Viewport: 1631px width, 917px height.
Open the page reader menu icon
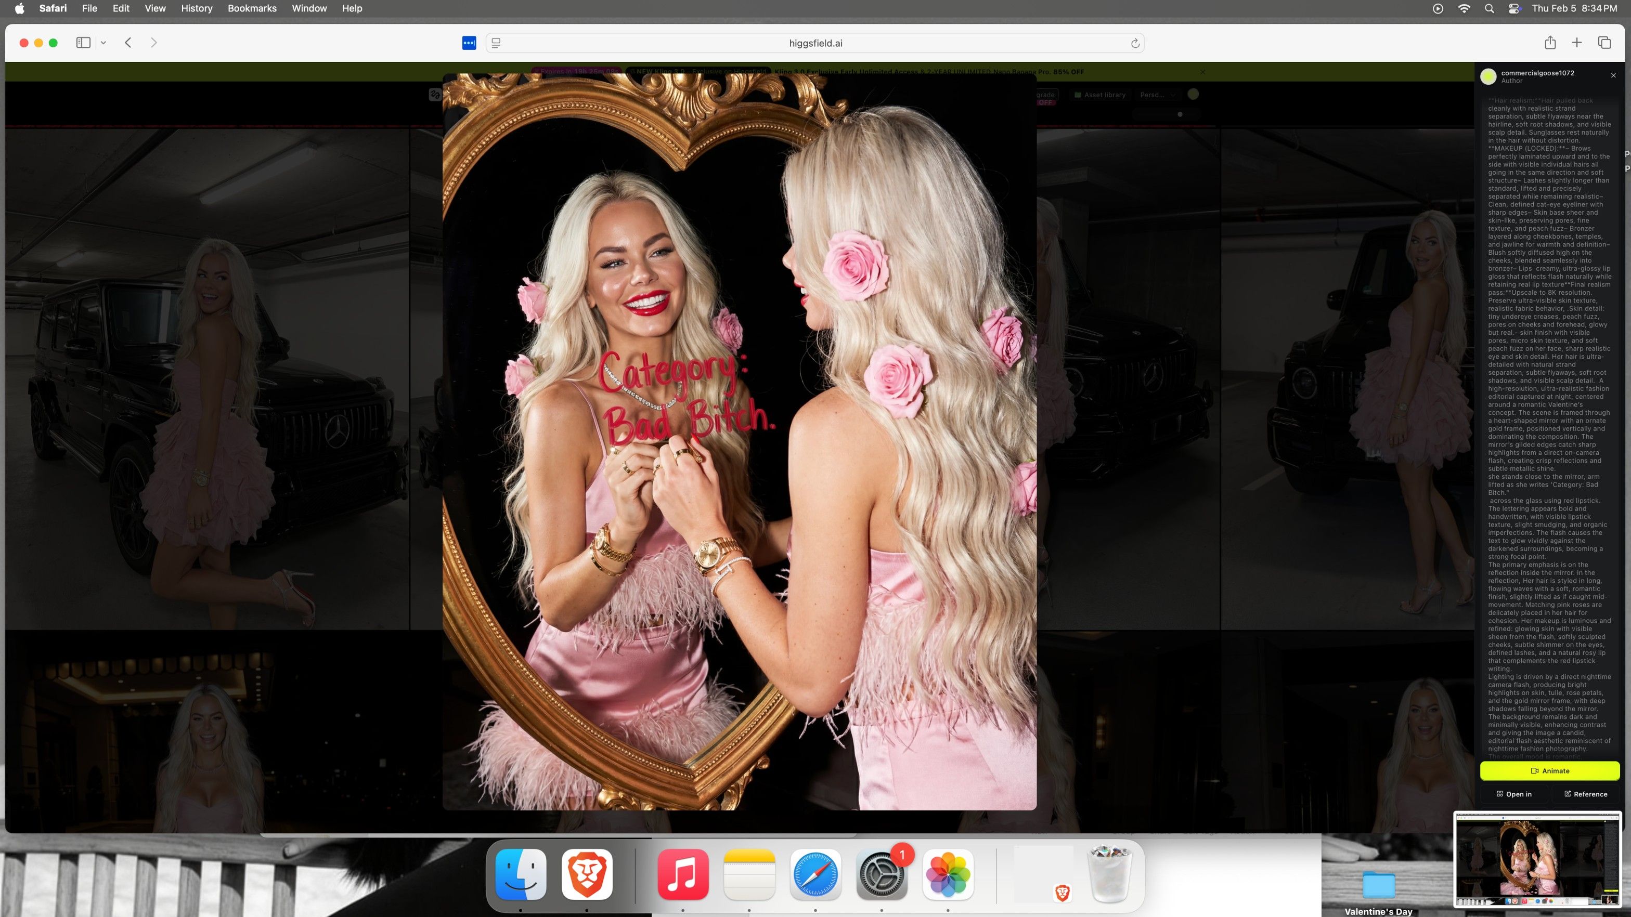tap(496, 43)
